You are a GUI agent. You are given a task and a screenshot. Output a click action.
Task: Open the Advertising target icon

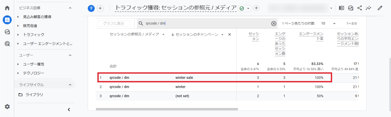(x=7, y=44)
